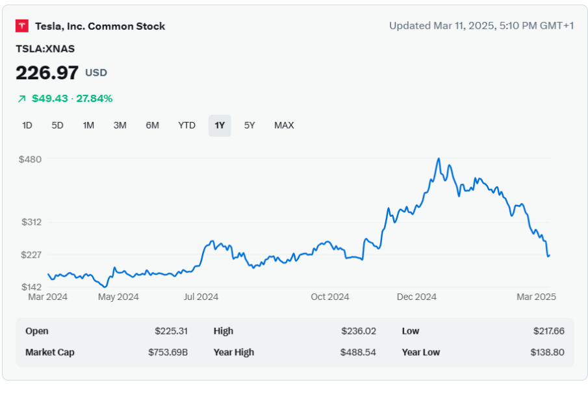Viewport: 588px width, 398px height.
Task: Click the $488.54 year high value
Action: (358, 353)
